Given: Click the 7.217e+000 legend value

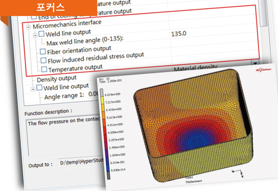Looking at the screenshot, I should click(113, 102).
